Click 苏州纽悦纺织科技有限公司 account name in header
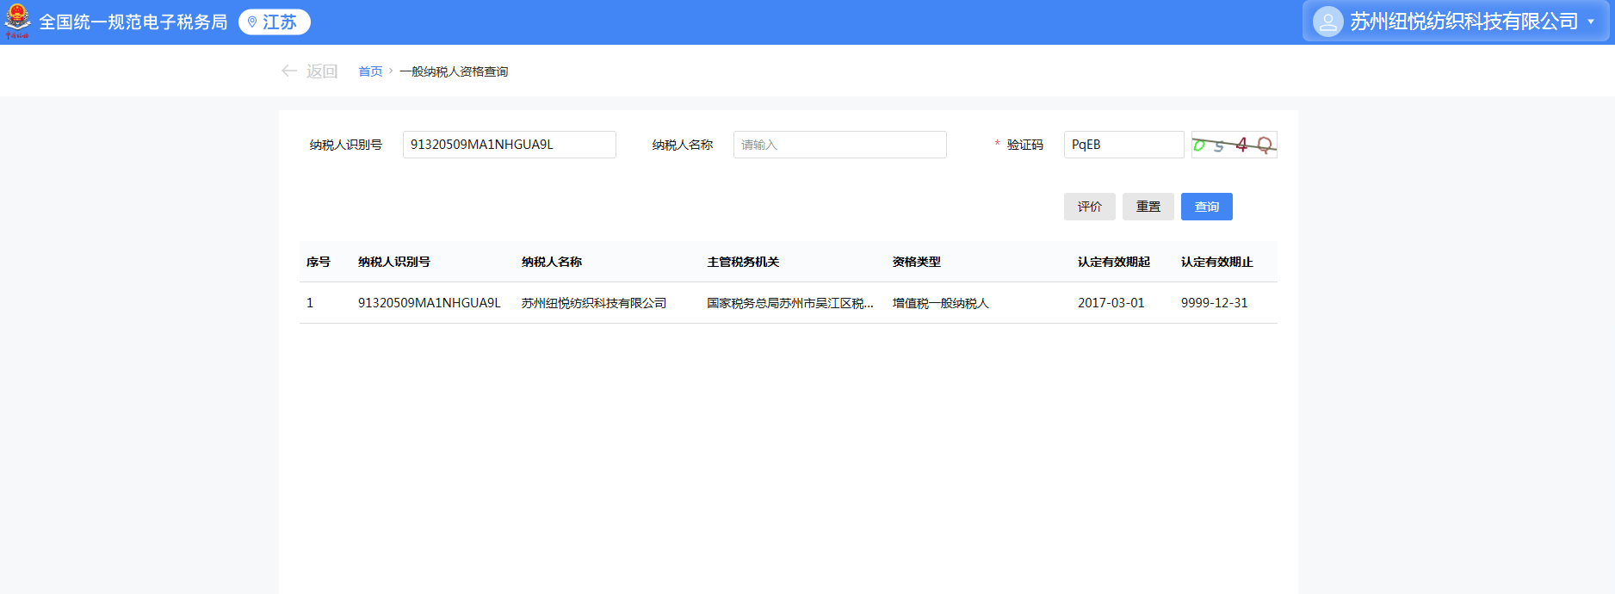The width and height of the screenshot is (1615, 594). [x=1463, y=22]
